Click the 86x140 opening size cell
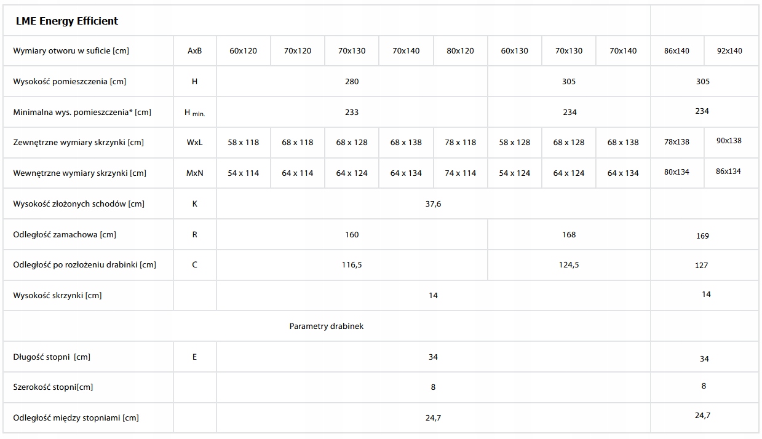Viewport: 762px width, 439px height. pyautogui.click(x=677, y=51)
